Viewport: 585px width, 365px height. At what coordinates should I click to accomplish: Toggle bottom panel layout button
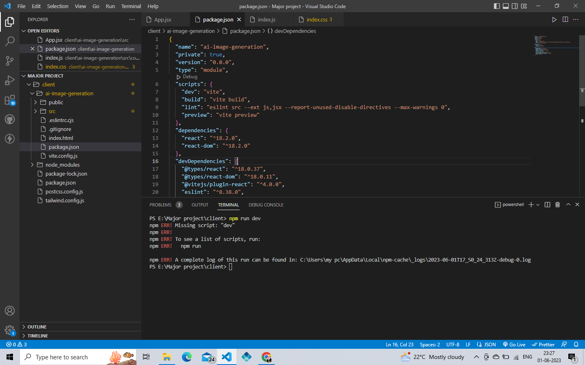[x=506, y=6]
